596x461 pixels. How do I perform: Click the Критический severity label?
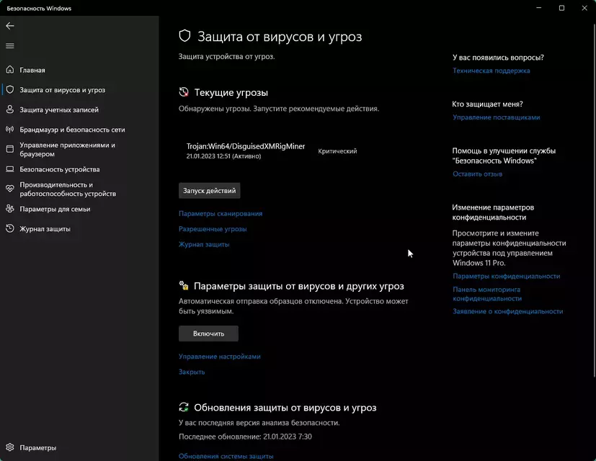pyautogui.click(x=337, y=151)
